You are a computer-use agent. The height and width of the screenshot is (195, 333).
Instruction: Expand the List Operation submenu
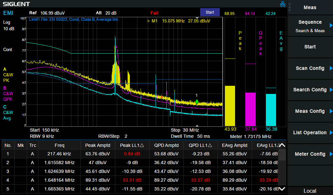[310, 133]
